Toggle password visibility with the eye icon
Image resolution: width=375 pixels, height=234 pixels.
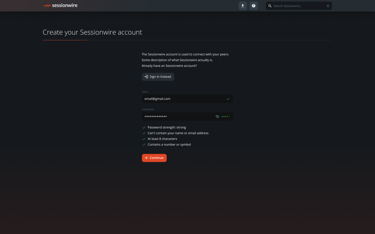click(x=217, y=116)
